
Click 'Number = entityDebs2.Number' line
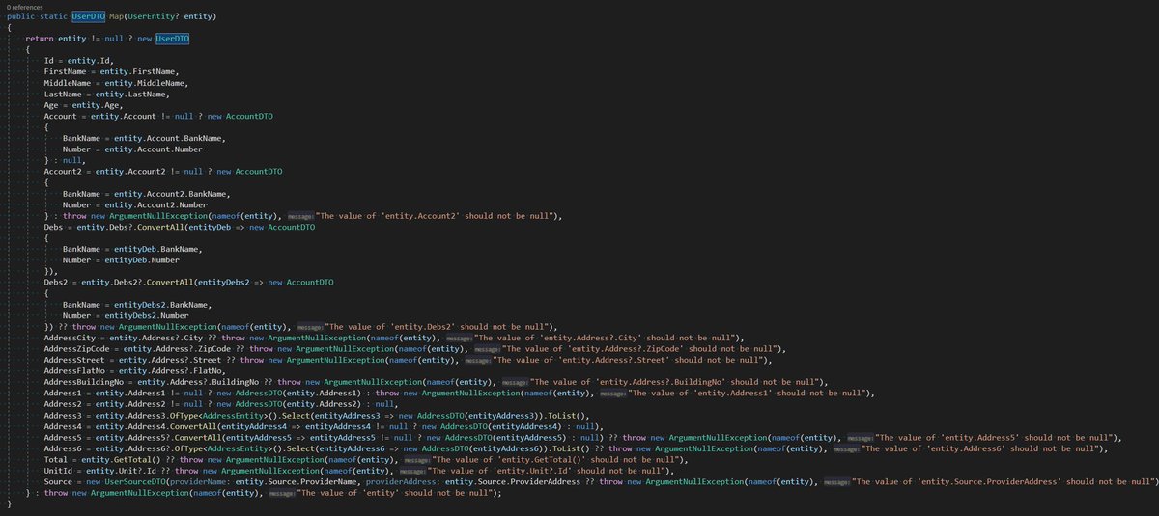click(126, 318)
